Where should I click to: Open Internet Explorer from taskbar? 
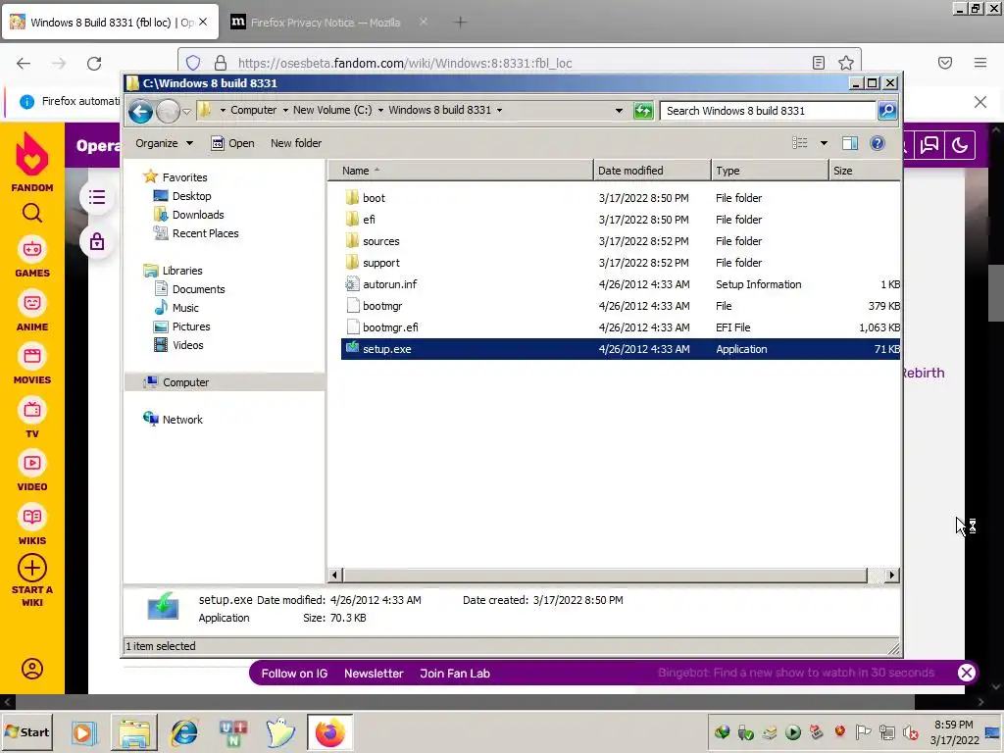coord(184,732)
